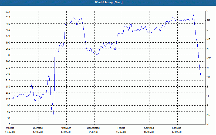Image resolution: width=216 pixels, height=135 pixels.
Task: Click the Windrichtung [Grad] title bar
Action: coord(108,2)
